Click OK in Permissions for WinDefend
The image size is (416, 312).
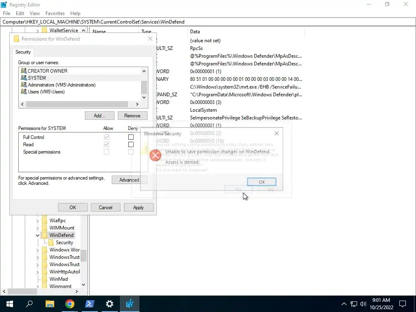point(73,208)
